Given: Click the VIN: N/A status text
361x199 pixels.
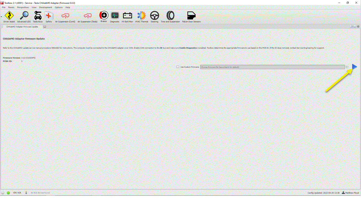Looking at the screenshot, I should click(17, 193).
